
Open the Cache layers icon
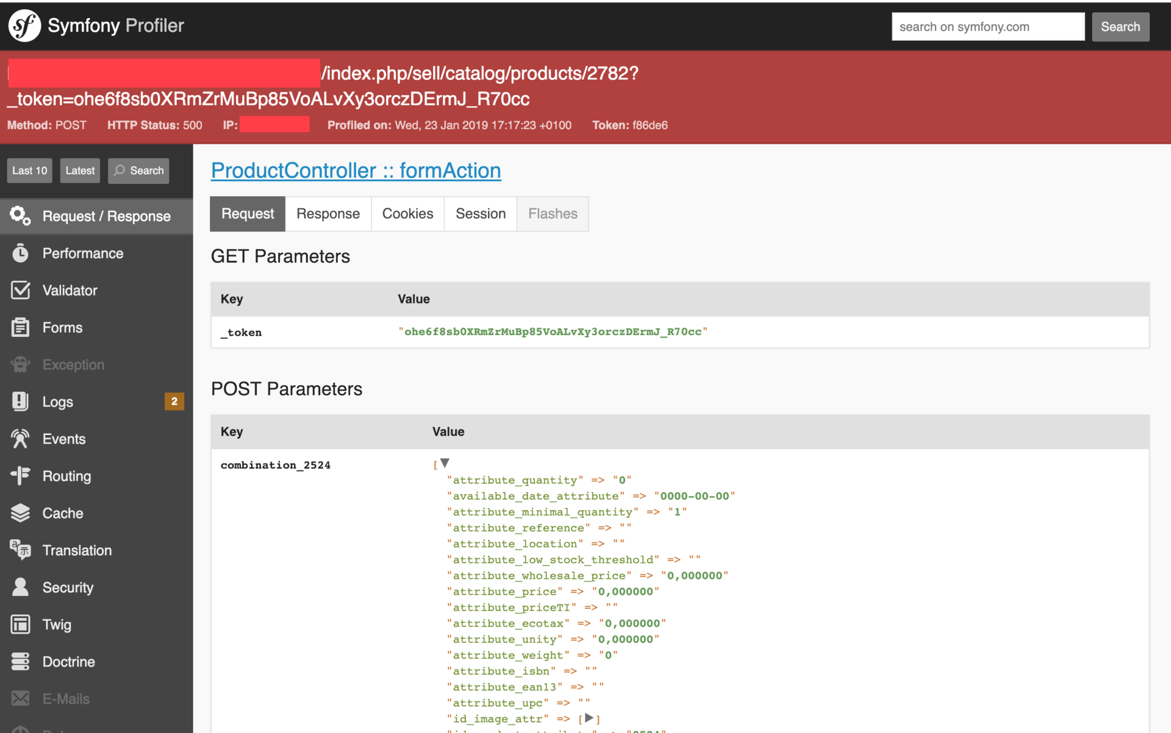pos(20,513)
